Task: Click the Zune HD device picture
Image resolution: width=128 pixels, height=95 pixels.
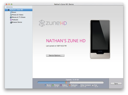Action: (x=100, y=39)
